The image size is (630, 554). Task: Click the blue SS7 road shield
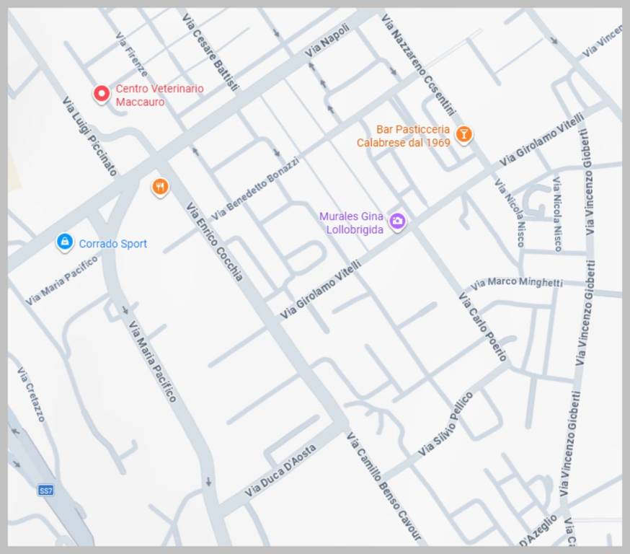(x=46, y=491)
